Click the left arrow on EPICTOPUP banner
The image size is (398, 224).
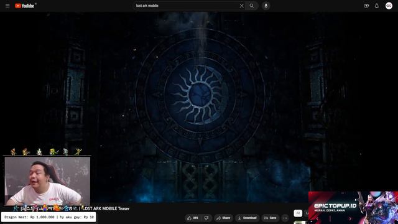tap(317, 218)
